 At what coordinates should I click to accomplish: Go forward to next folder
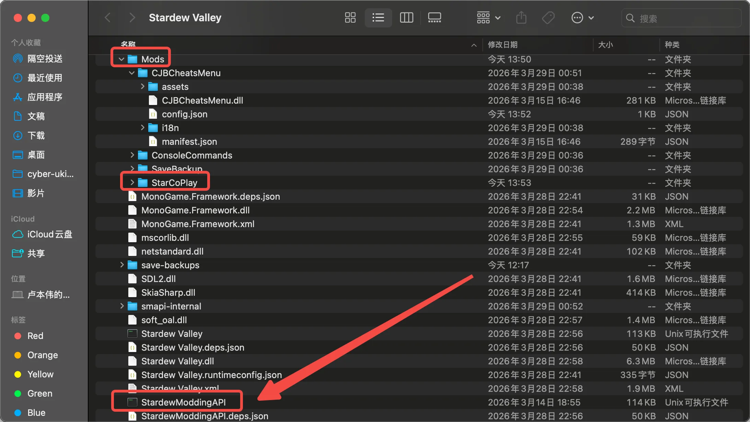[x=132, y=17]
